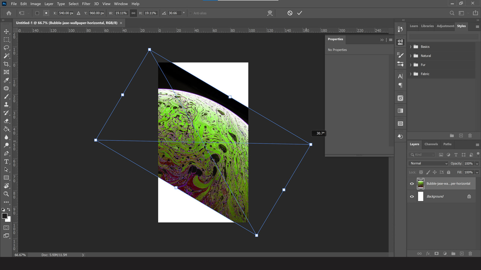Open the Opacity dropdown arrow
This screenshot has width=481, height=270.
tap(477, 163)
